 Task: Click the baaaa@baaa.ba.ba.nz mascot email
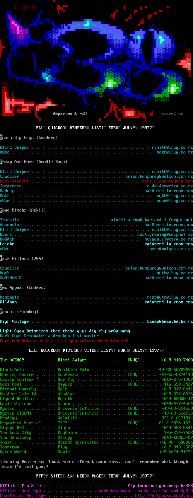(170, 322)
